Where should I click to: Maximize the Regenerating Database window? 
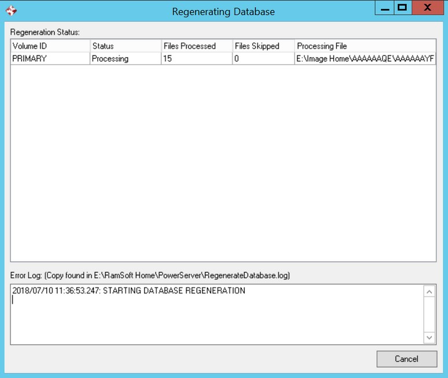tap(402, 8)
